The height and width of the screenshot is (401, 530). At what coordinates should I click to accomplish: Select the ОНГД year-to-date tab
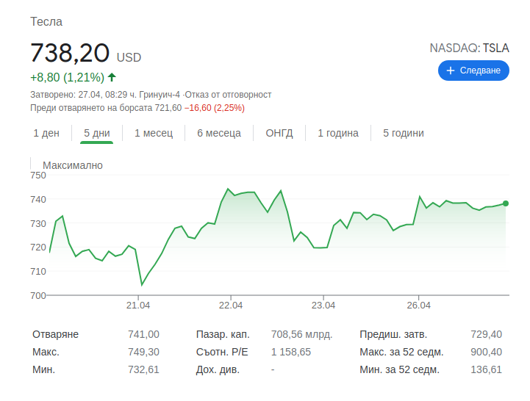(279, 133)
